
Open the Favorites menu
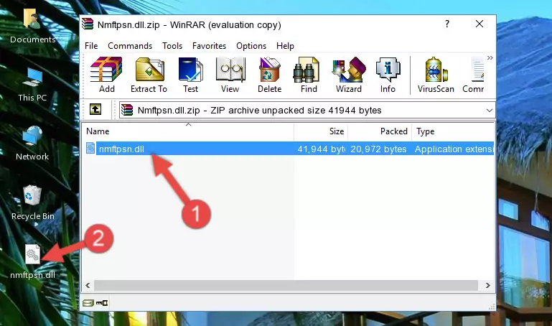(x=209, y=46)
